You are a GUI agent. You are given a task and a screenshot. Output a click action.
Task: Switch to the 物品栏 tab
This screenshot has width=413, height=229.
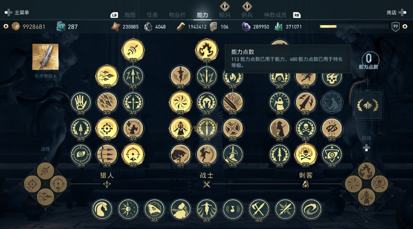point(177,15)
